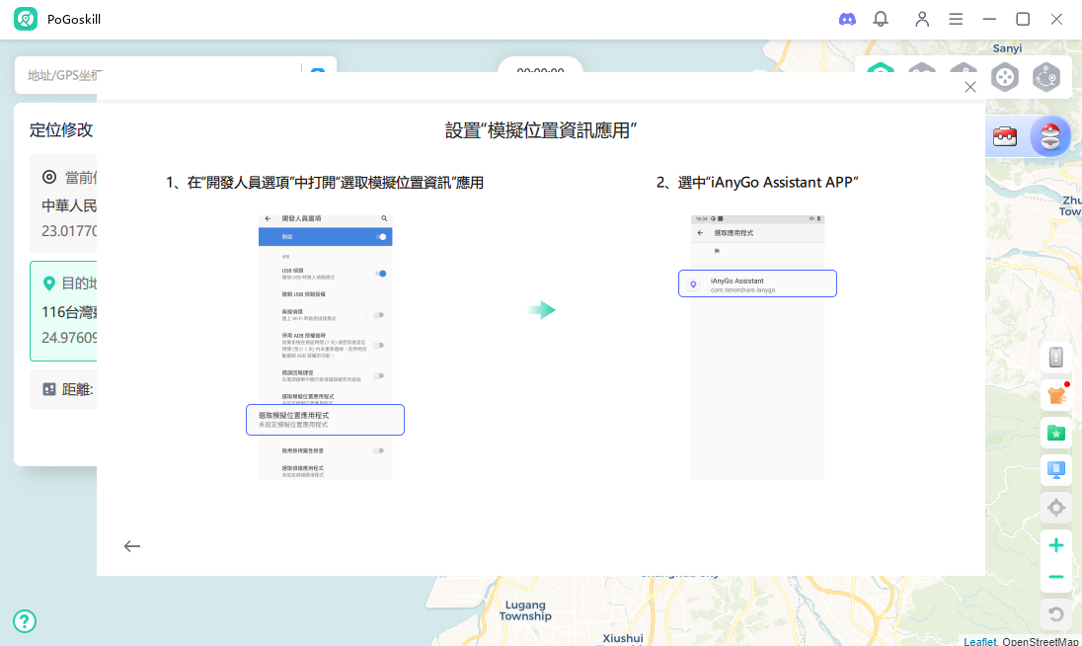Click the 24.9760 coordinate in destination card
This screenshot has width=1082, height=646.
click(x=69, y=338)
